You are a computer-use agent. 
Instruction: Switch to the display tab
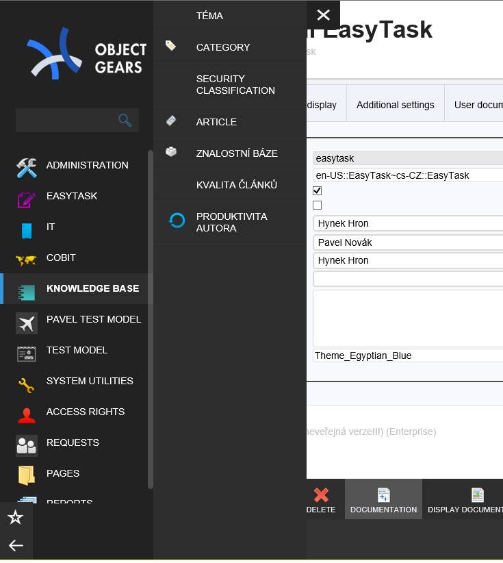pos(326,105)
